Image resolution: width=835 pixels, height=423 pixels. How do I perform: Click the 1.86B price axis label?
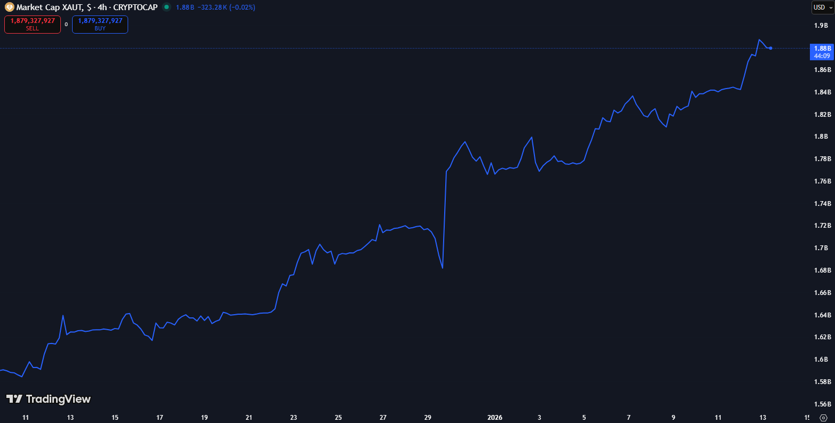click(x=822, y=70)
